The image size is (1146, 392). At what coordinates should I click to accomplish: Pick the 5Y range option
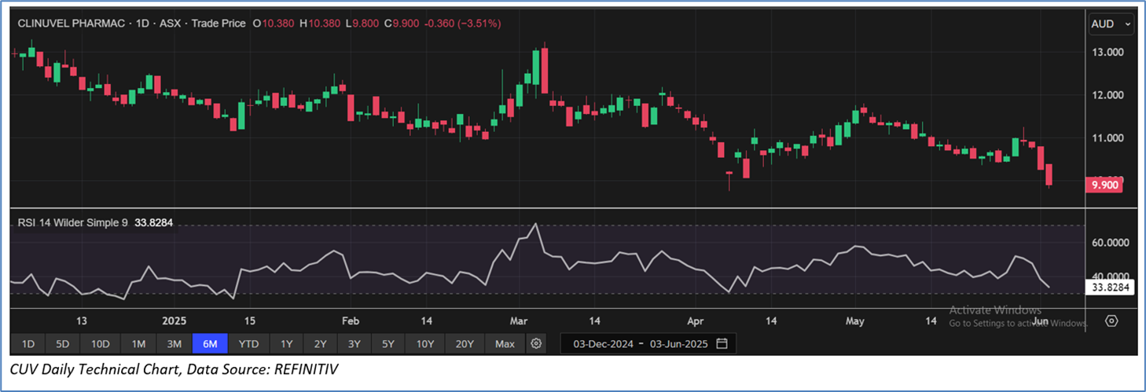389,344
